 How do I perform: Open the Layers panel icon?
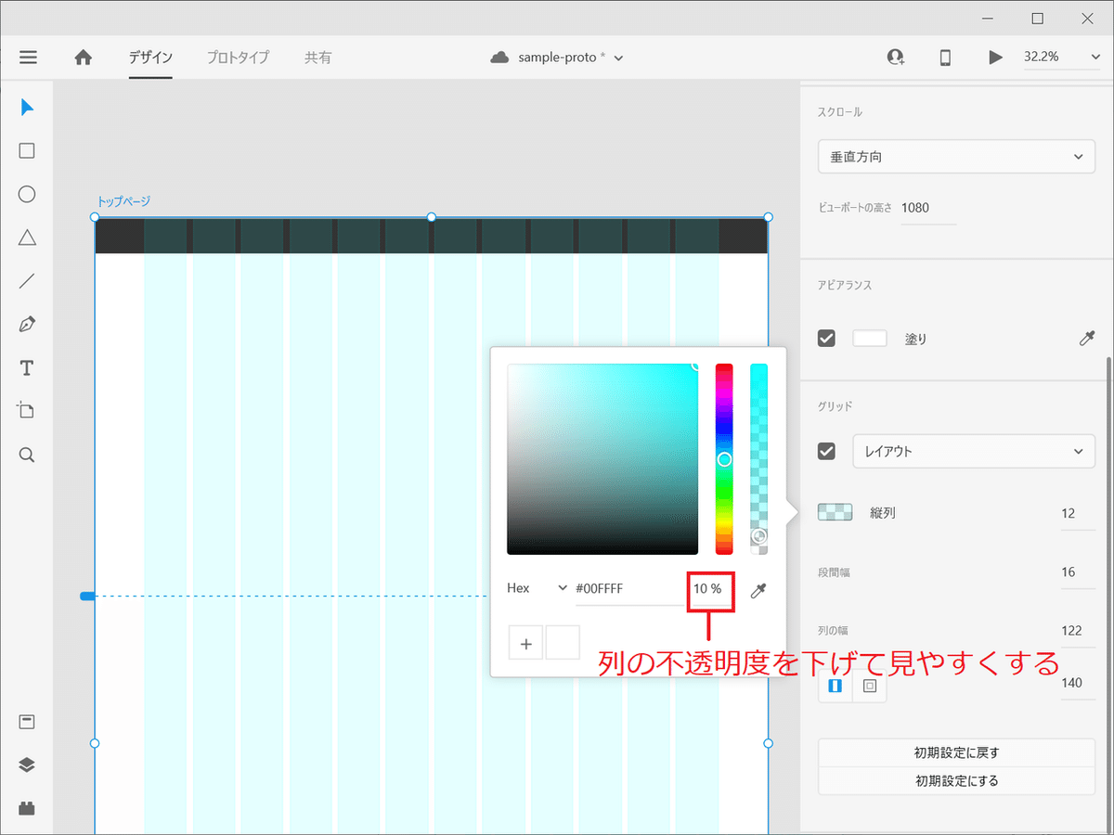point(27,764)
